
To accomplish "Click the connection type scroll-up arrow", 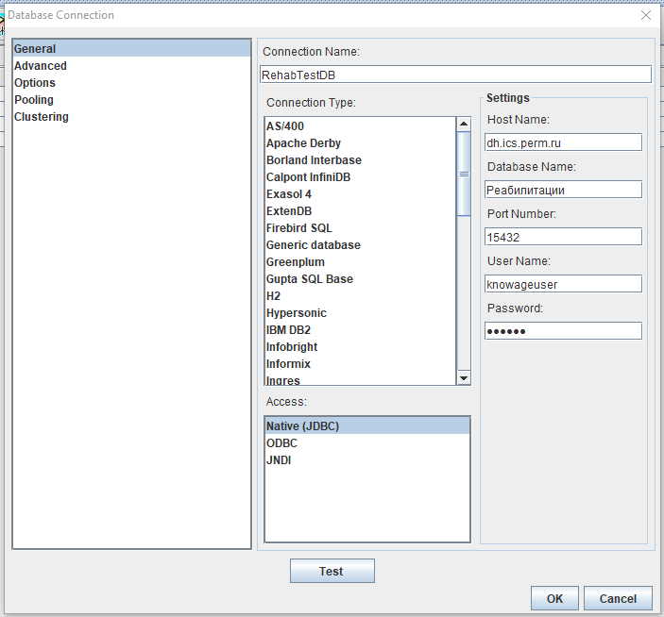I will [464, 124].
